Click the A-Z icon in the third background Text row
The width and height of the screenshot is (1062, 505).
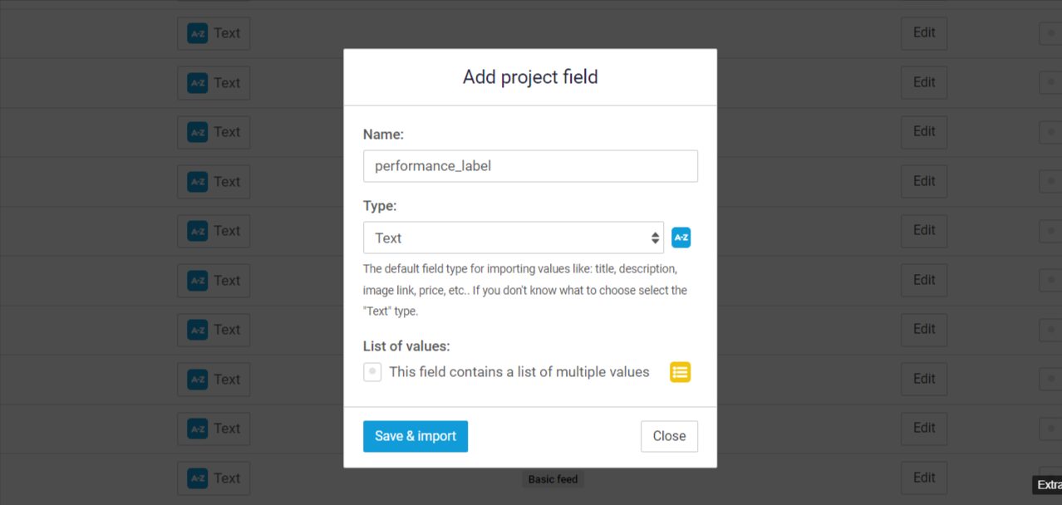click(197, 132)
